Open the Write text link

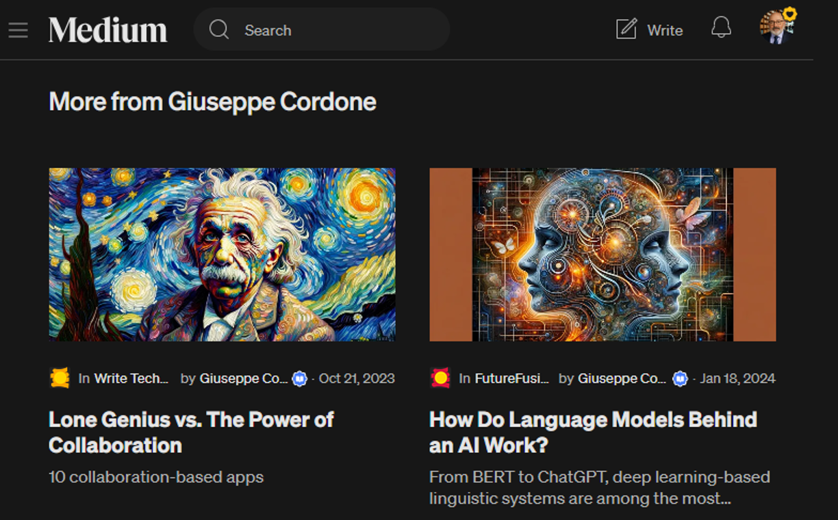point(665,30)
